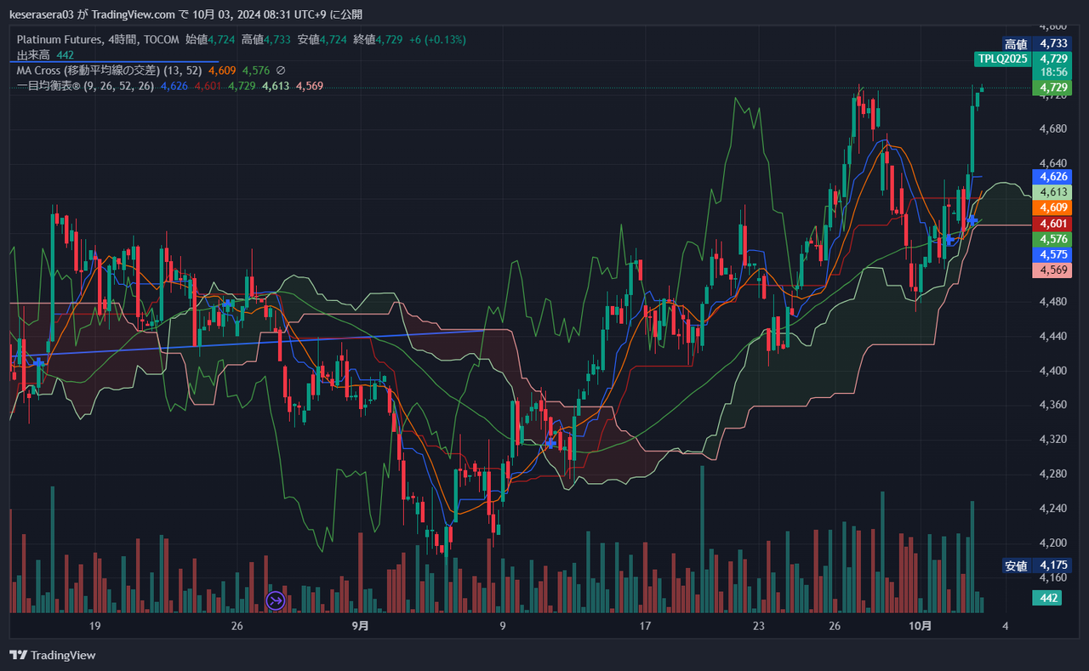Screen dimensions: 1089x671
Task: Click the 4,200 price axis tick
Action: coord(1053,543)
